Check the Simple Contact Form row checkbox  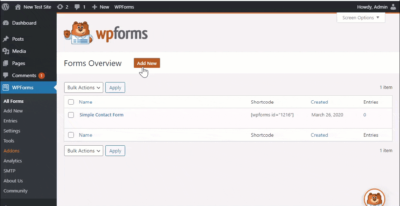coord(71,115)
